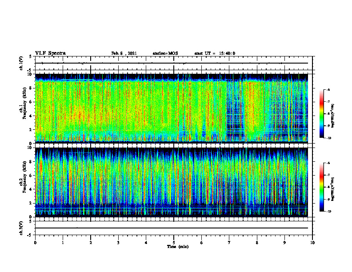The image size is (352, 272).
Task: Click the time axis tick label "5"
Action: tap(174, 243)
